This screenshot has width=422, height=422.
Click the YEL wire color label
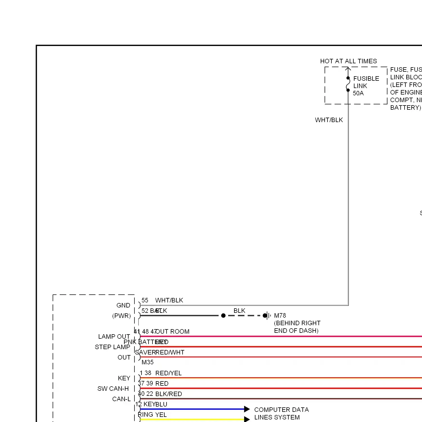pos(161,415)
